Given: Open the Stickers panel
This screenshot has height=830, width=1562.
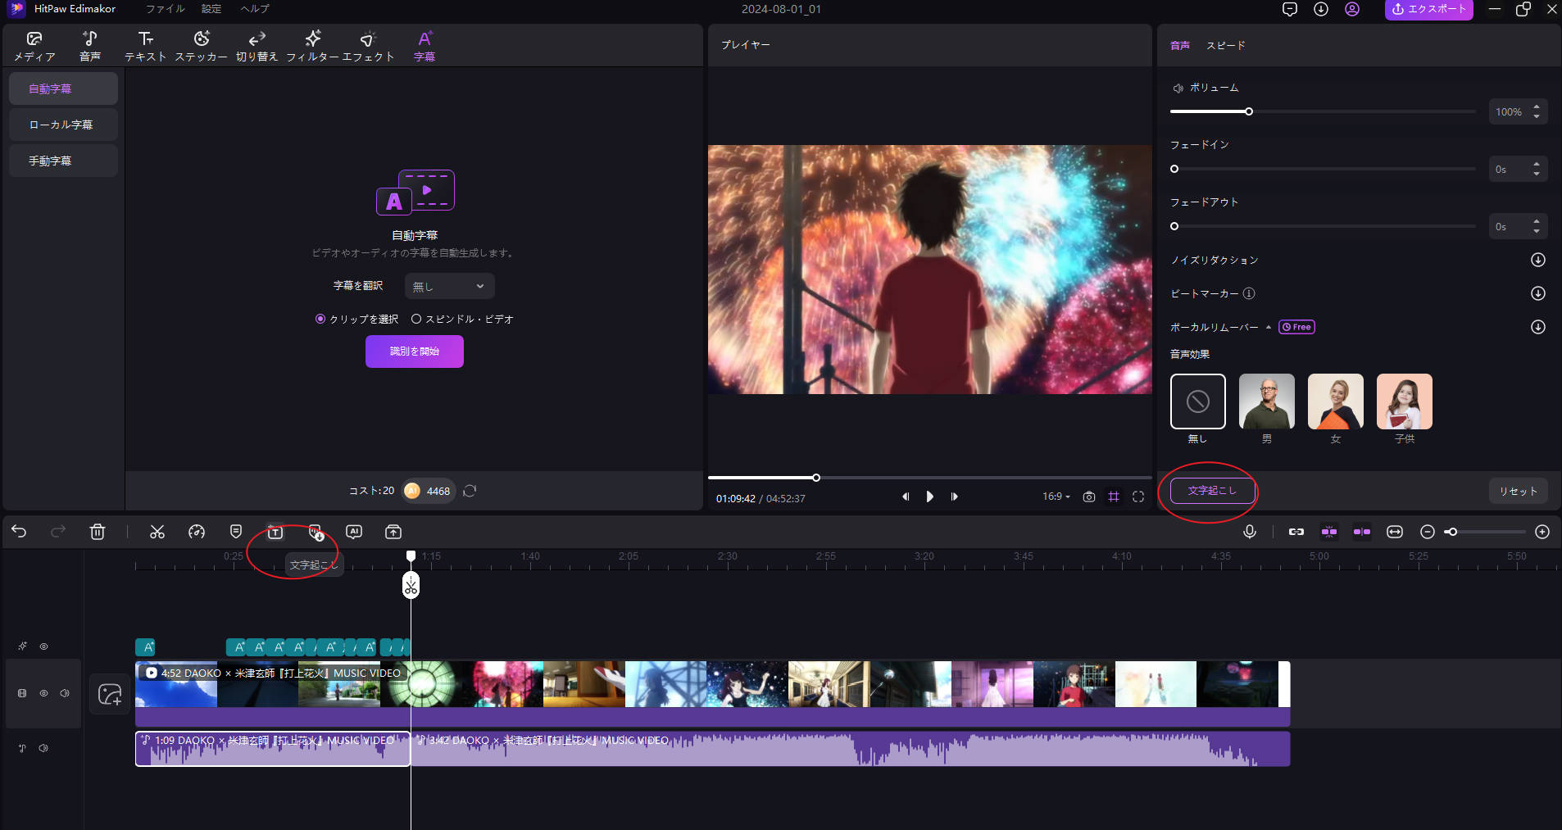Looking at the screenshot, I should coord(201,46).
